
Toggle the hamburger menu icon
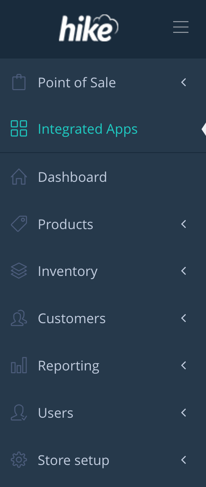point(181,27)
